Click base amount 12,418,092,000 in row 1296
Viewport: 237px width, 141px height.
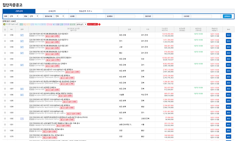coord(168,34)
